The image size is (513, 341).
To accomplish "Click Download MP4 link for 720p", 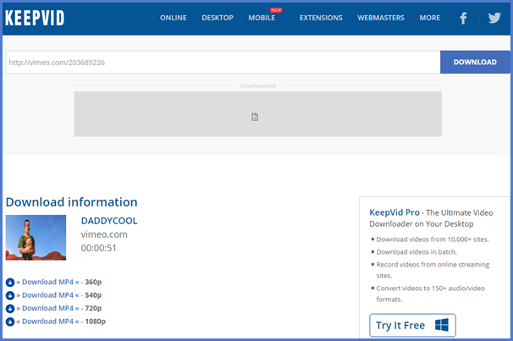I will tap(47, 308).
